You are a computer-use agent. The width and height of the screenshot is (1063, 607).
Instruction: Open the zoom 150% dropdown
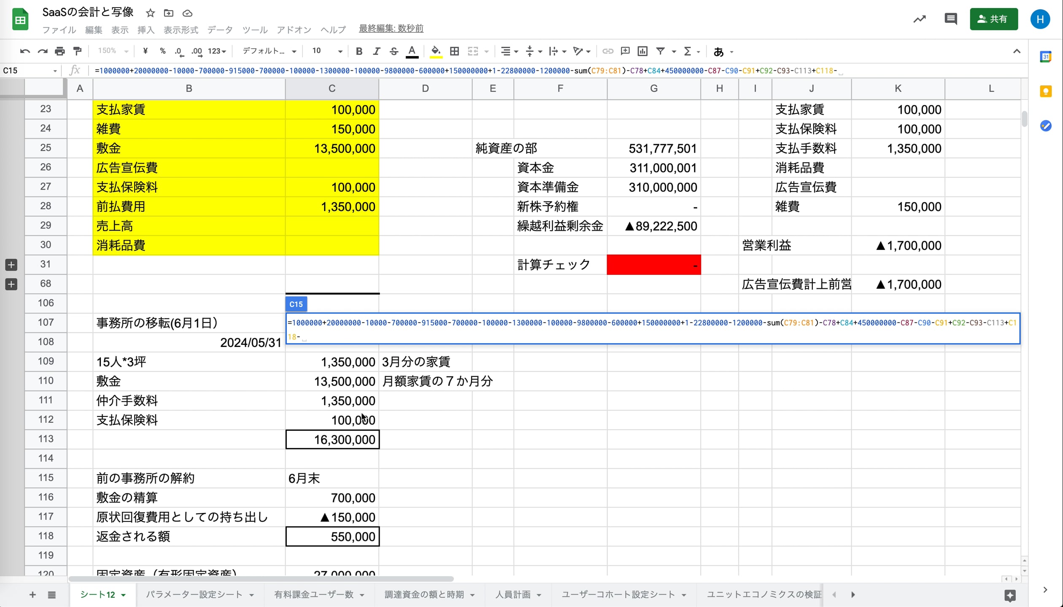[113, 51]
